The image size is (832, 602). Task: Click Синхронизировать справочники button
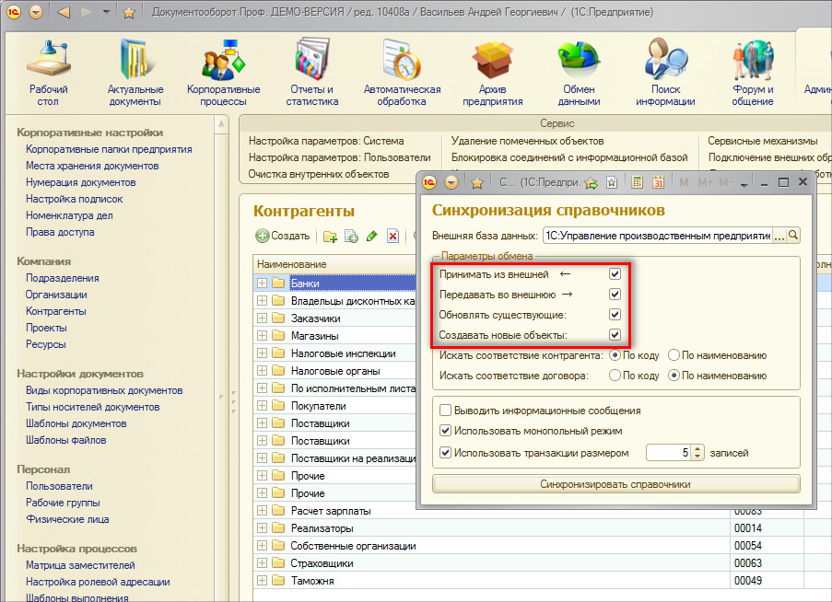(615, 484)
